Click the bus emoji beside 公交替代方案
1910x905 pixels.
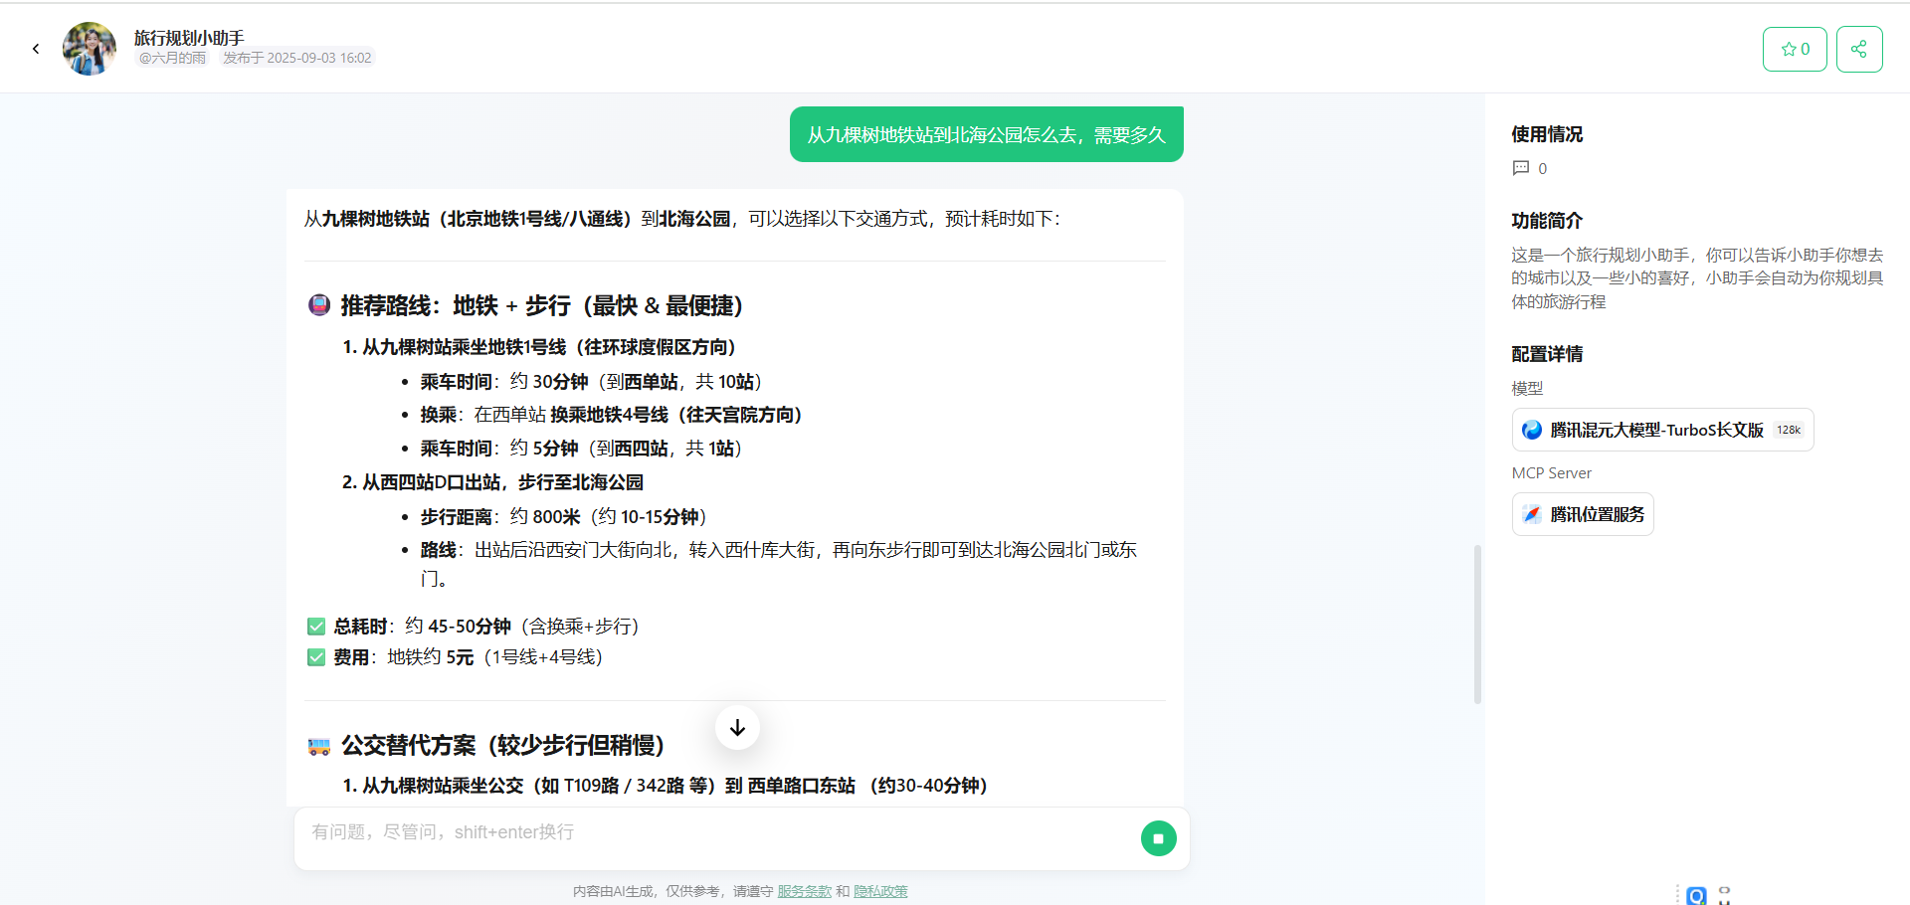319,746
